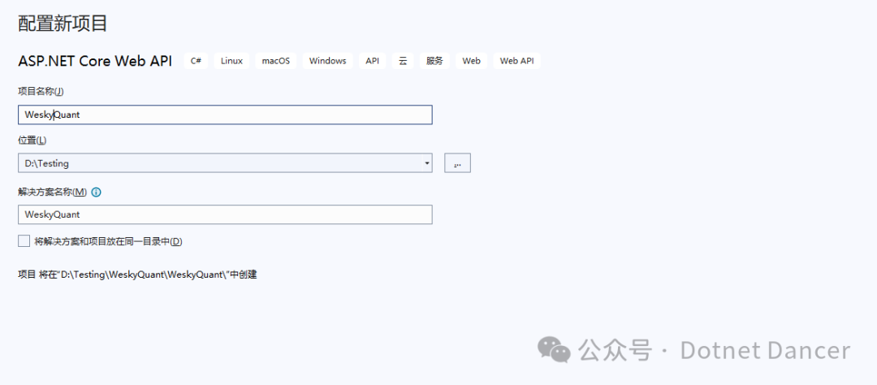
Task: Open the location dropdown arrow
Action: click(427, 163)
